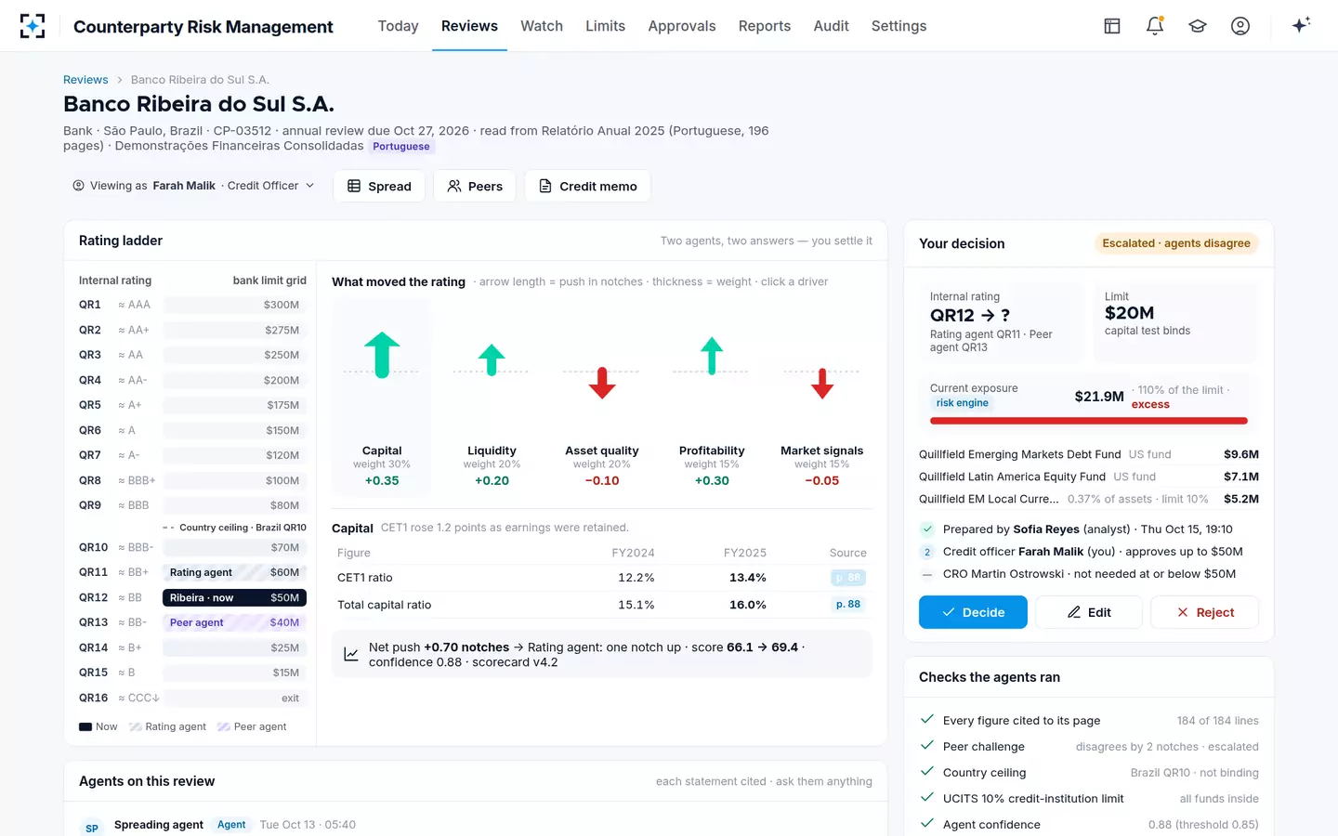The image size is (1338, 836).
Task: Reject the decision
Action: pos(1205,612)
